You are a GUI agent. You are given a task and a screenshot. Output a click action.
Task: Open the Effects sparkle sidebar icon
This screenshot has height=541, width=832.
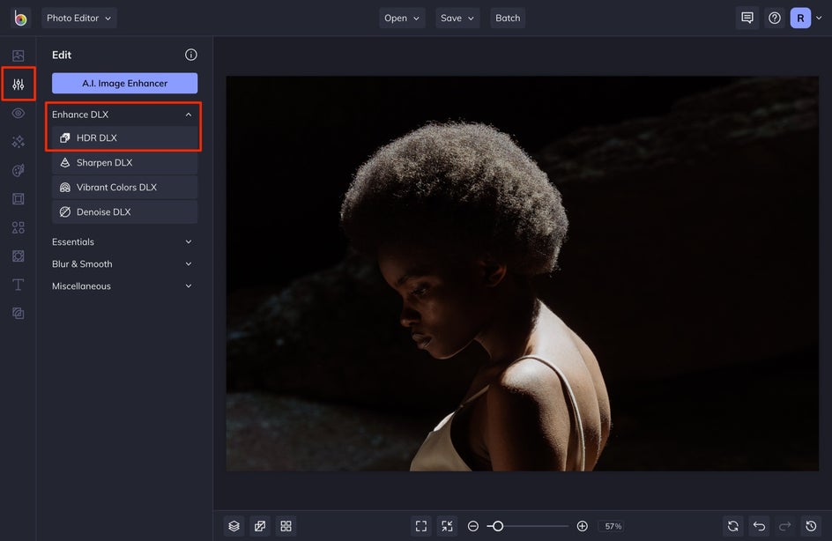point(18,142)
